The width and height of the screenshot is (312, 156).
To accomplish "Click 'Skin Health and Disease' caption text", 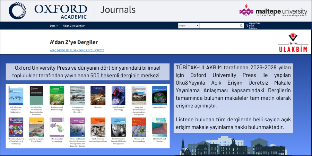I will pos(159,140).
